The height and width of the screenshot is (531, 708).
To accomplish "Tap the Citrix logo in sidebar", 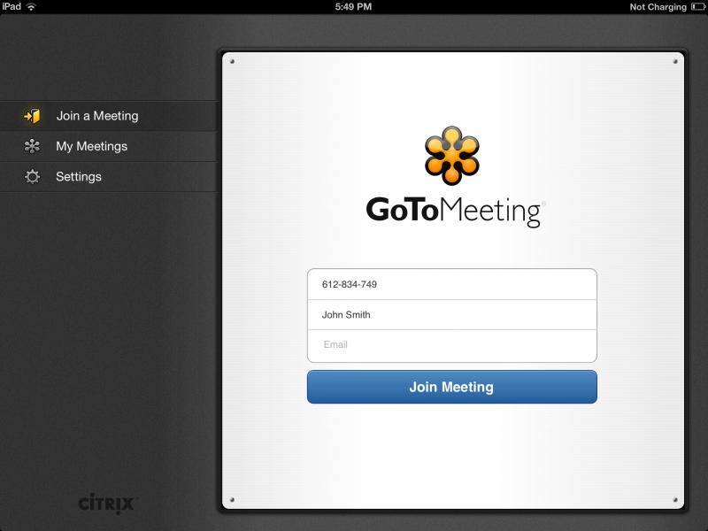I will pyautogui.click(x=107, y=504).
